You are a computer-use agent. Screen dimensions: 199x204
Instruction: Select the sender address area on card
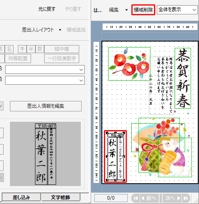[115, 156]
